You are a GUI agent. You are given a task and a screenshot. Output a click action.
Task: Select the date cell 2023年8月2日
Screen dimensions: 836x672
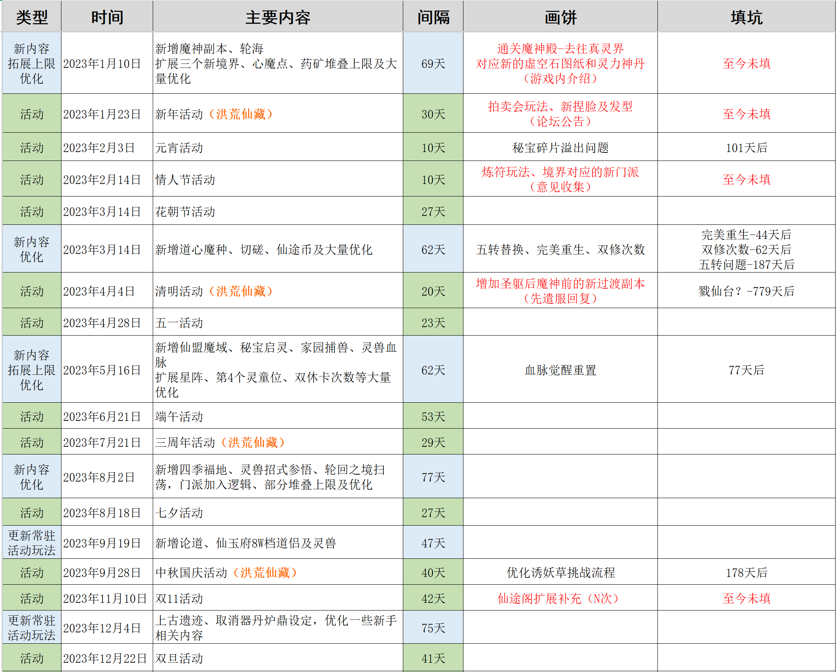pyautogui.click(x=107, y=477)
